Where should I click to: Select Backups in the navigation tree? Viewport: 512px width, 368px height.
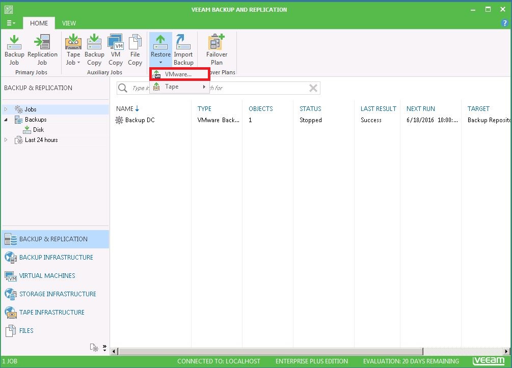36,120
